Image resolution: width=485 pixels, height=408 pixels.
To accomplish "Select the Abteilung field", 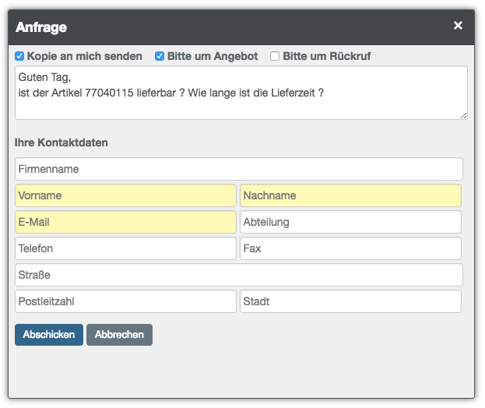I will coord(350,222).
